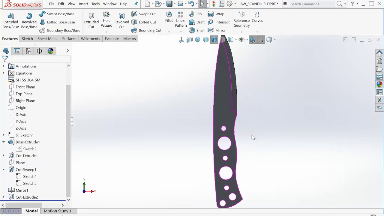Expand the (-) Sketch1 tree node
384x216 pixels.
(x=4, y=135)
